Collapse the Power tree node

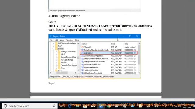coord(53,49)
